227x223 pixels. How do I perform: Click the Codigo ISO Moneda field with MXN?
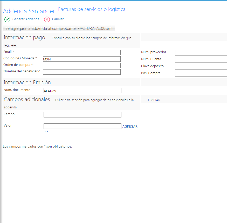[x=82, y=59]
